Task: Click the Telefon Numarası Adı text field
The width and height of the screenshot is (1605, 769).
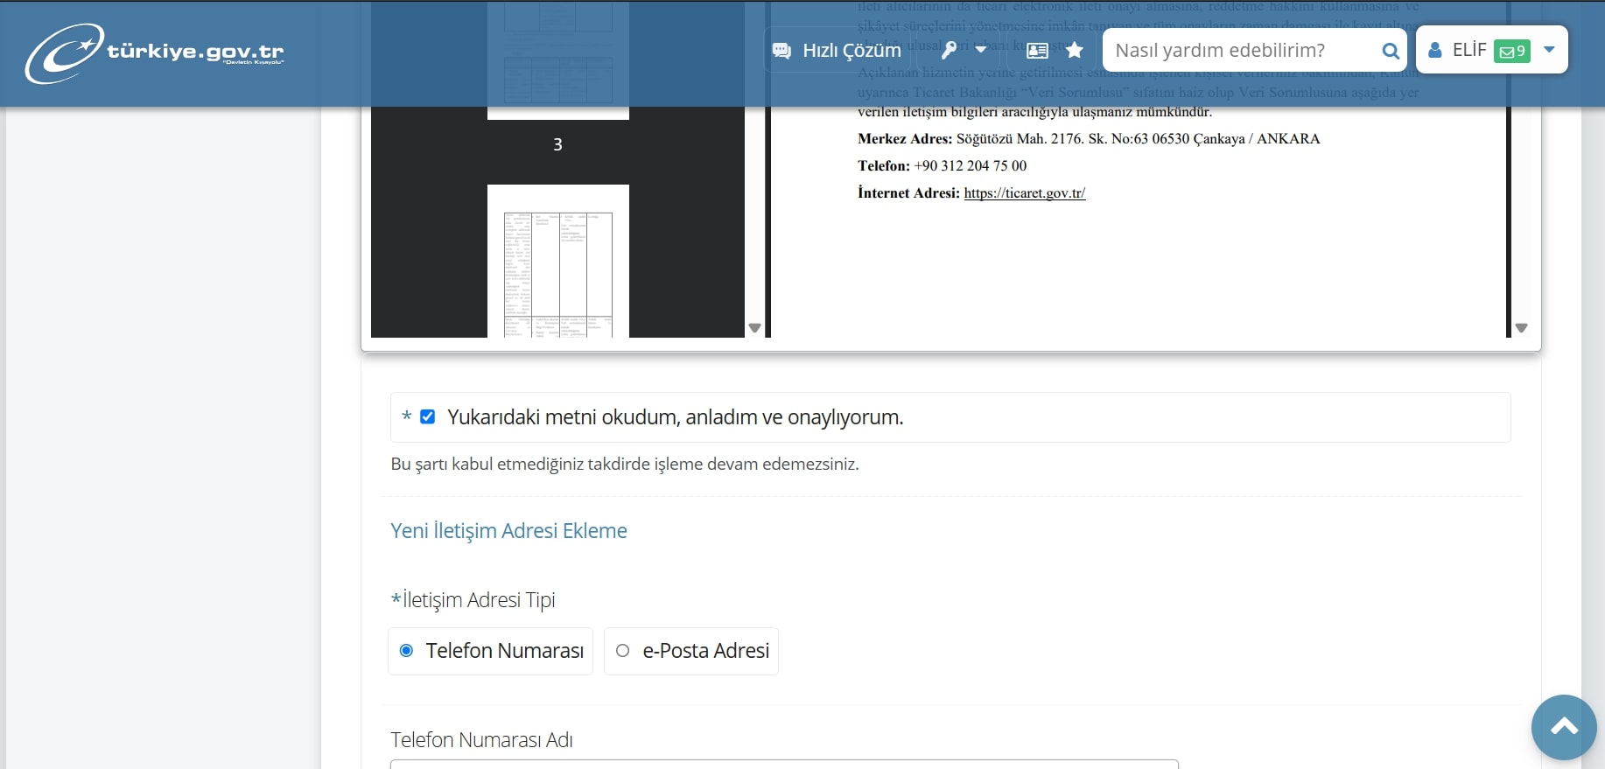Action: 784,764
